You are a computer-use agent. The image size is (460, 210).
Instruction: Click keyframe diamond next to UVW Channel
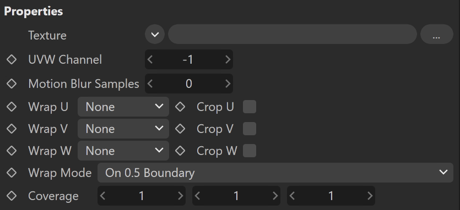[12, 59]
